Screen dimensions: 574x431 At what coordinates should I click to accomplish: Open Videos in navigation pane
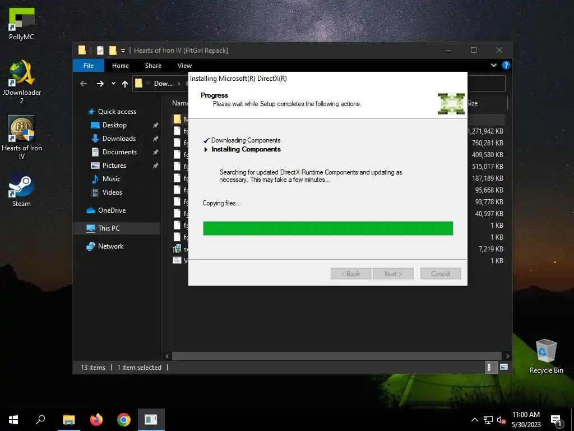107,192
